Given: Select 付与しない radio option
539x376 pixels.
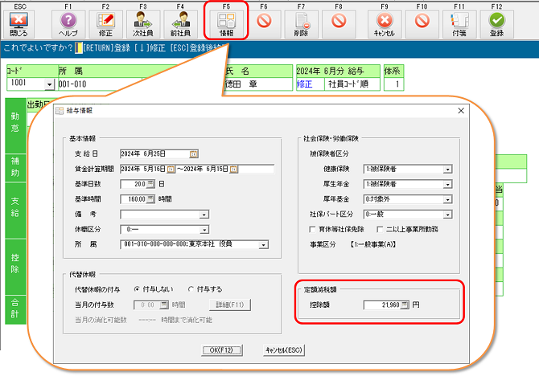Looking at the screenshot, I should click(137, 288).
